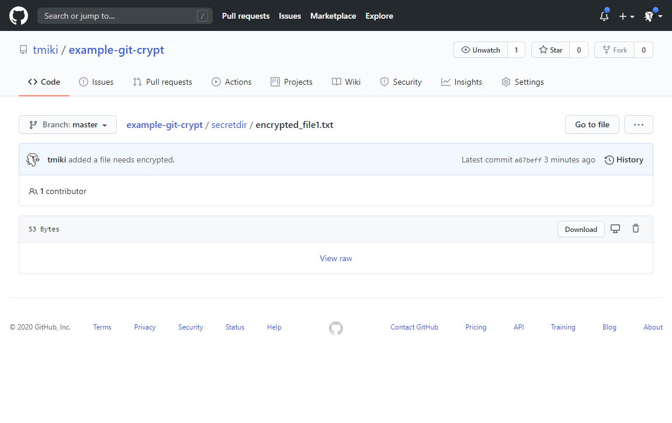Star the repository
The image size is (672, 423).
click(550, 50)
